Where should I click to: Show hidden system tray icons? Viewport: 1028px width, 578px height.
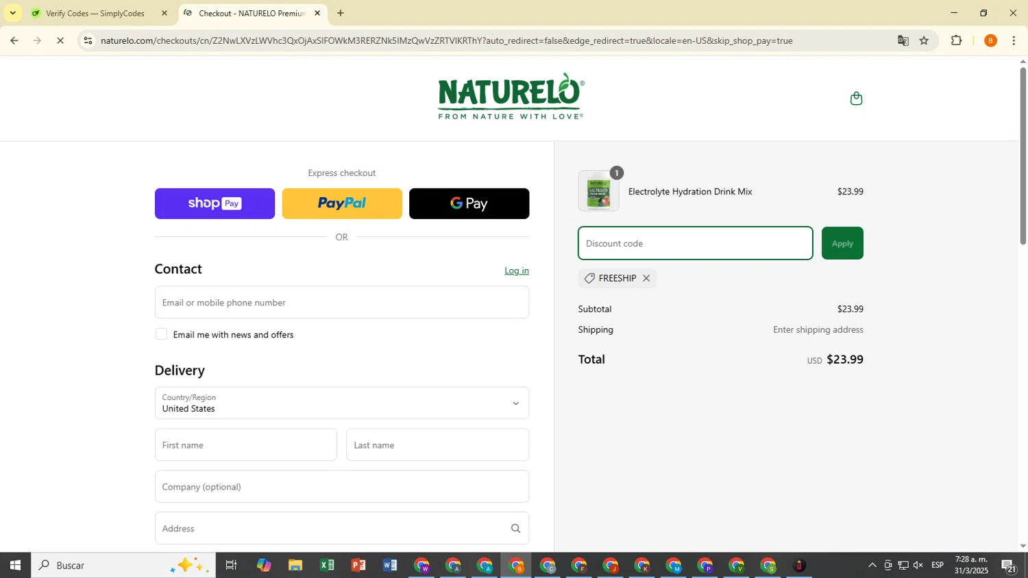coord(872,565)
